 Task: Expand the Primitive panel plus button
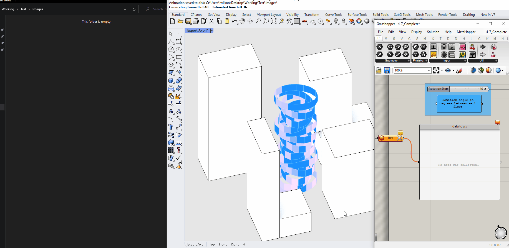pos(426,61)
